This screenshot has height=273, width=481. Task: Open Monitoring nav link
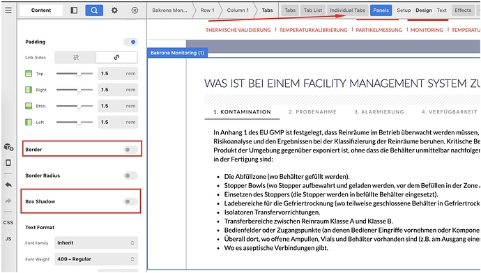pos(427,30)
